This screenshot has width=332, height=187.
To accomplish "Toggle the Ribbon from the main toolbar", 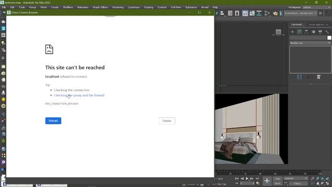I will click(245, 14).
